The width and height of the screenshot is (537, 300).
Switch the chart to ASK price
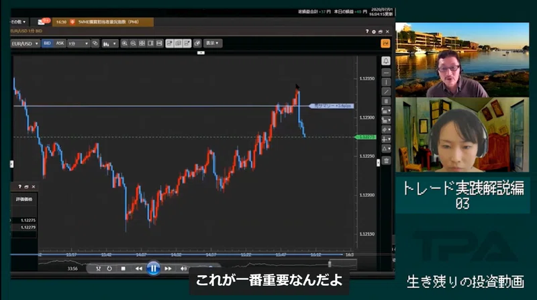[60, 43]
